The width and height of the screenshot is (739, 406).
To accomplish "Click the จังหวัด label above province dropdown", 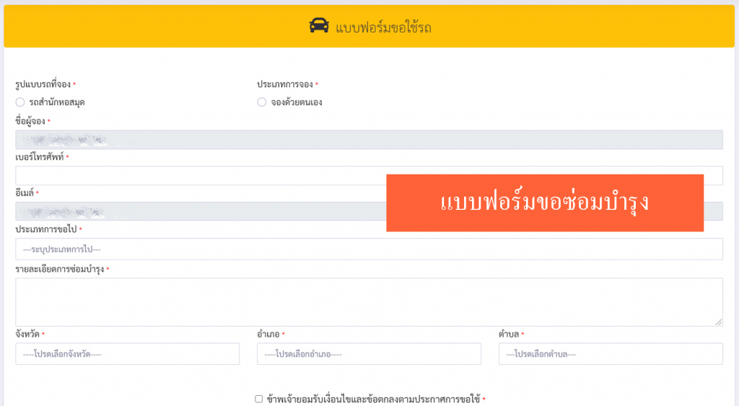I will point(27,334).
